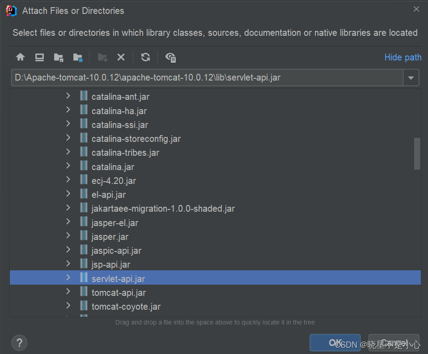
Task: Select jsp-api.jar in the file list
Action: coord(111,264)
